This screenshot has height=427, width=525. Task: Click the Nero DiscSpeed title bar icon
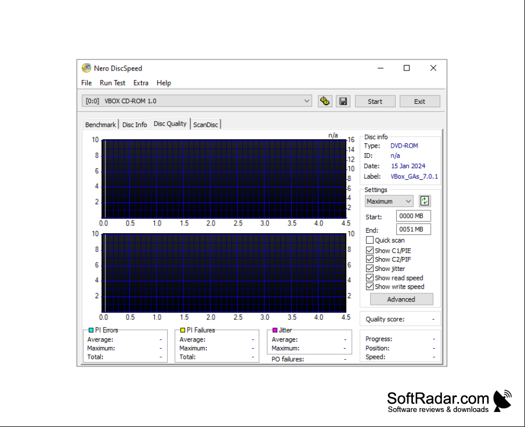pos(87,68)
